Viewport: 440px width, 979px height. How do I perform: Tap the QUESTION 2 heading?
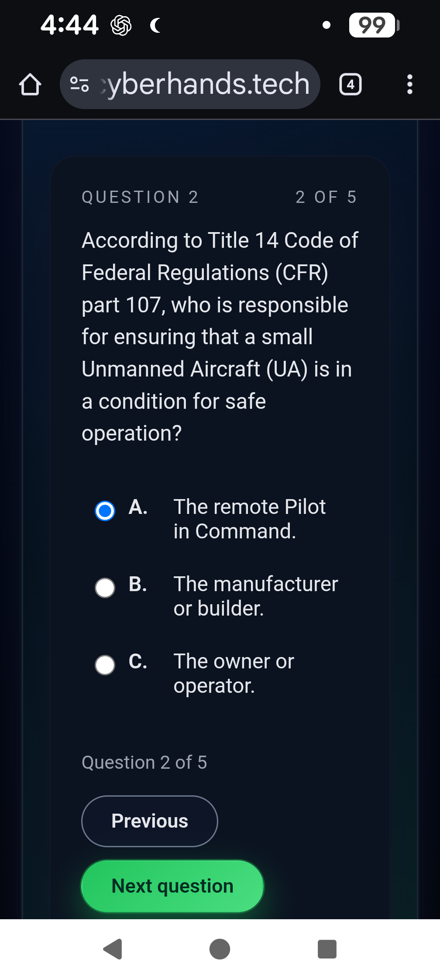point(140,197)
